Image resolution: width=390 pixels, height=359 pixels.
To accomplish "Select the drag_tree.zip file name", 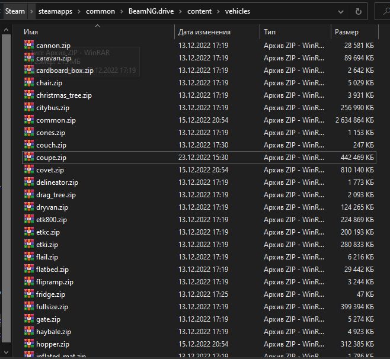I will (x=56, y=195).
